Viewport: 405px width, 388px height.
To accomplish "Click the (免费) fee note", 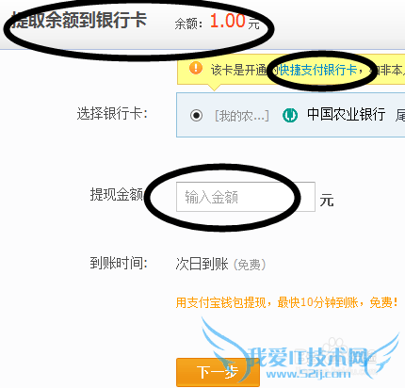I will (250, 265).
